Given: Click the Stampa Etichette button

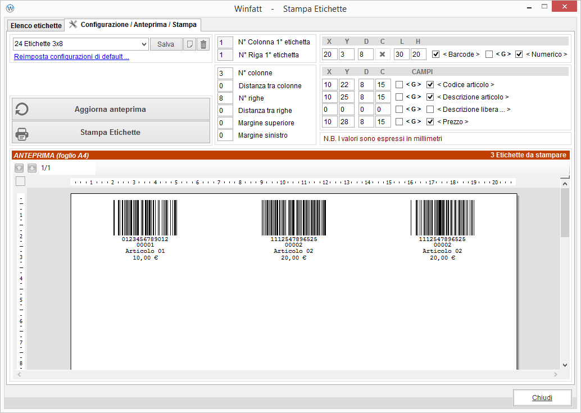Looking at the screenshot, I should (111, 132).
